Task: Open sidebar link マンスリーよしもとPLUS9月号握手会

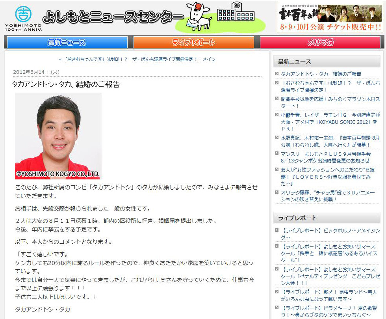Action: pyautogui.click(x=325, y=157)
